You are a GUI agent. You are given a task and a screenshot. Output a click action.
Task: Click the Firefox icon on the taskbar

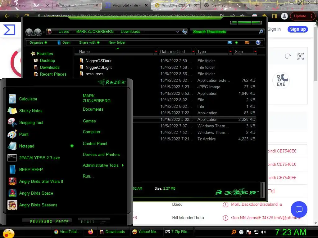point(91,232)
